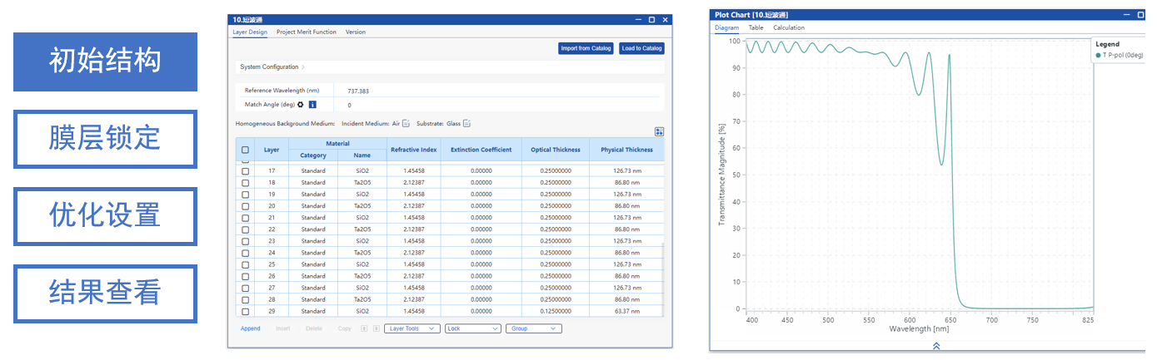Switch to the Table tab in Plot Chart

[756, 27]
